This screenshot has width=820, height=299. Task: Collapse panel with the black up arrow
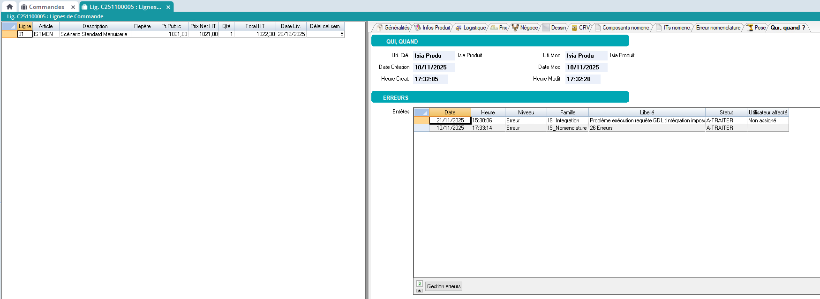420,291
